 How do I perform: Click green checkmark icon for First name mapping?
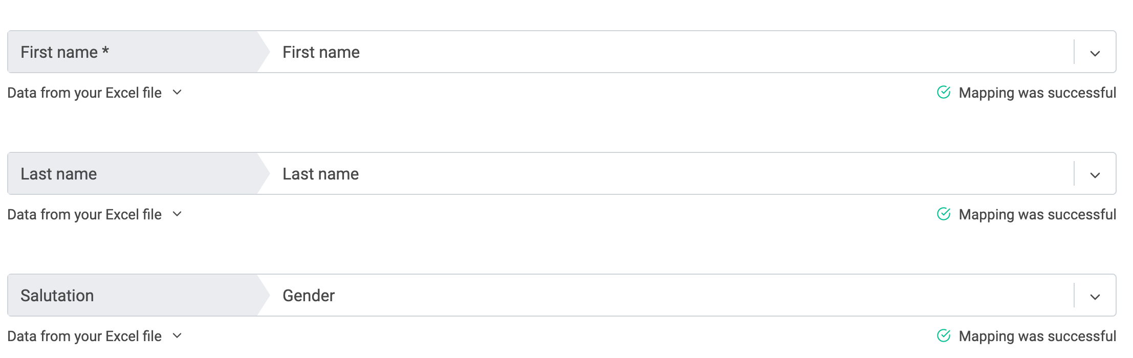click(943, 92)
